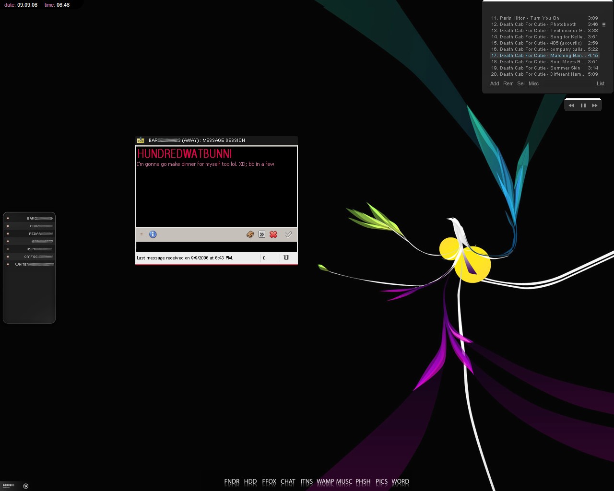
Task: Launch the ITNS dock shortcut
Action: (x=307, y=482)
